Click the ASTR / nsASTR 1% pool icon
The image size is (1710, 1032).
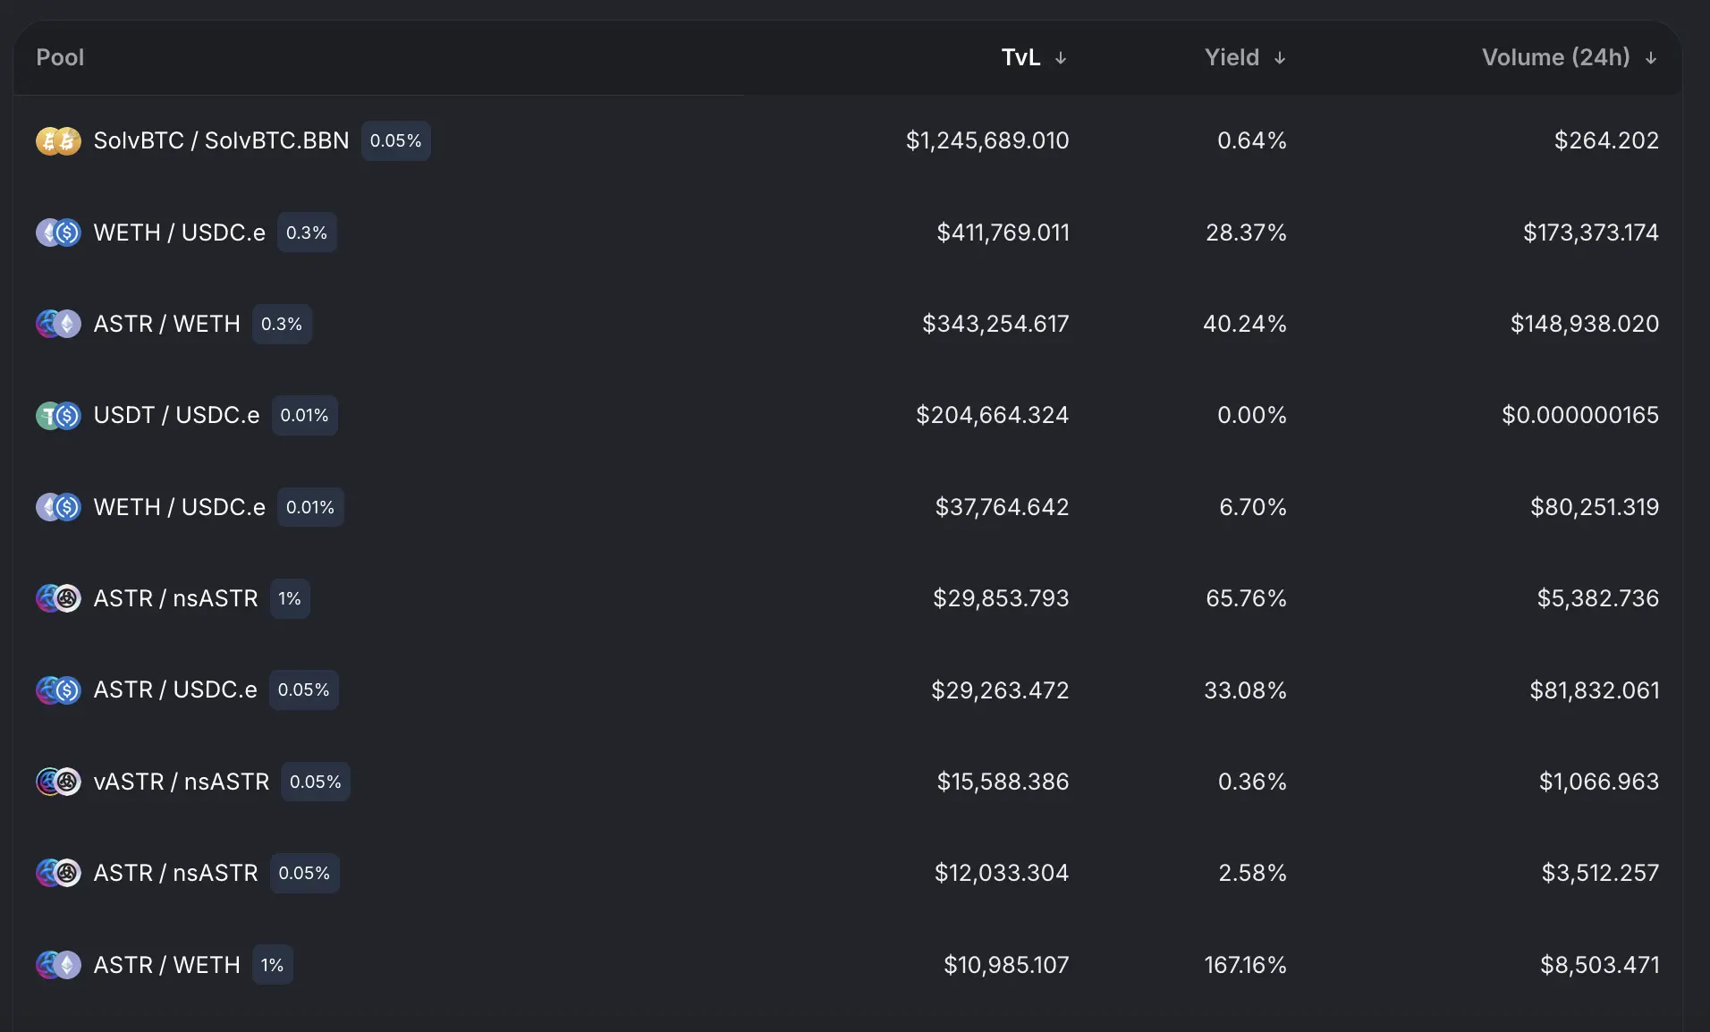tap(58, 598)
